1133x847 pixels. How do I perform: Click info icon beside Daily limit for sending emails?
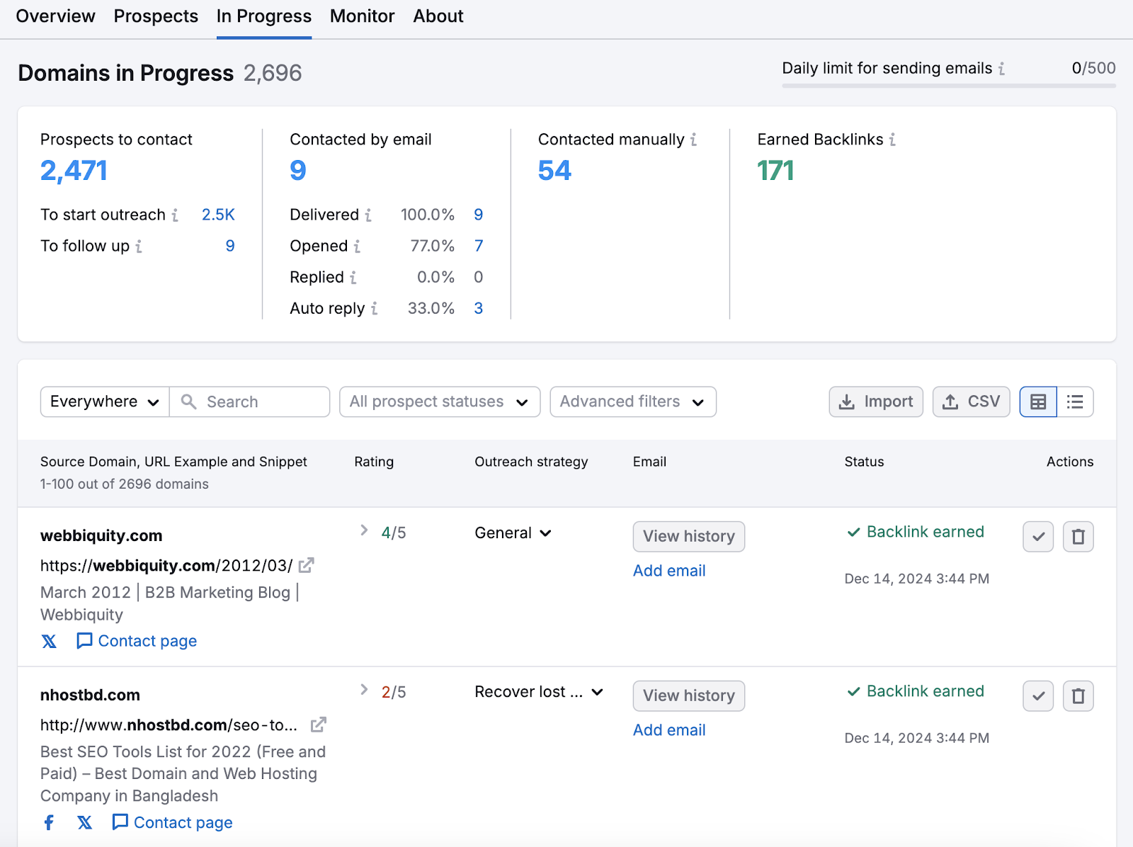coord(1001,69)
